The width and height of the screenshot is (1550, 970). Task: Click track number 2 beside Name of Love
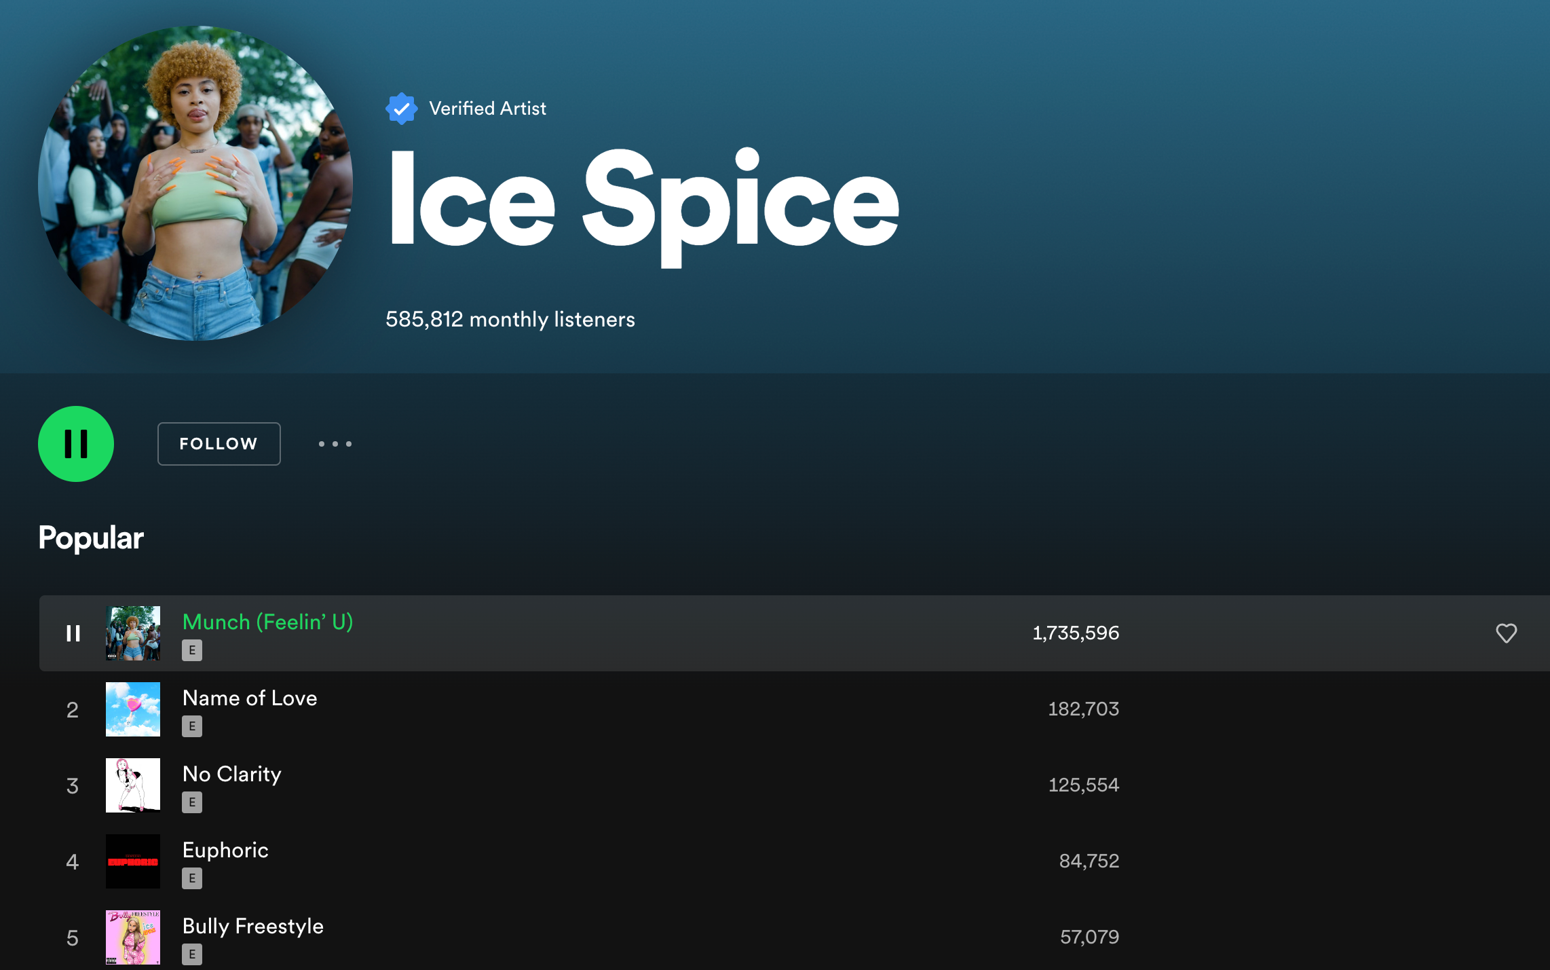pos(73,710)
